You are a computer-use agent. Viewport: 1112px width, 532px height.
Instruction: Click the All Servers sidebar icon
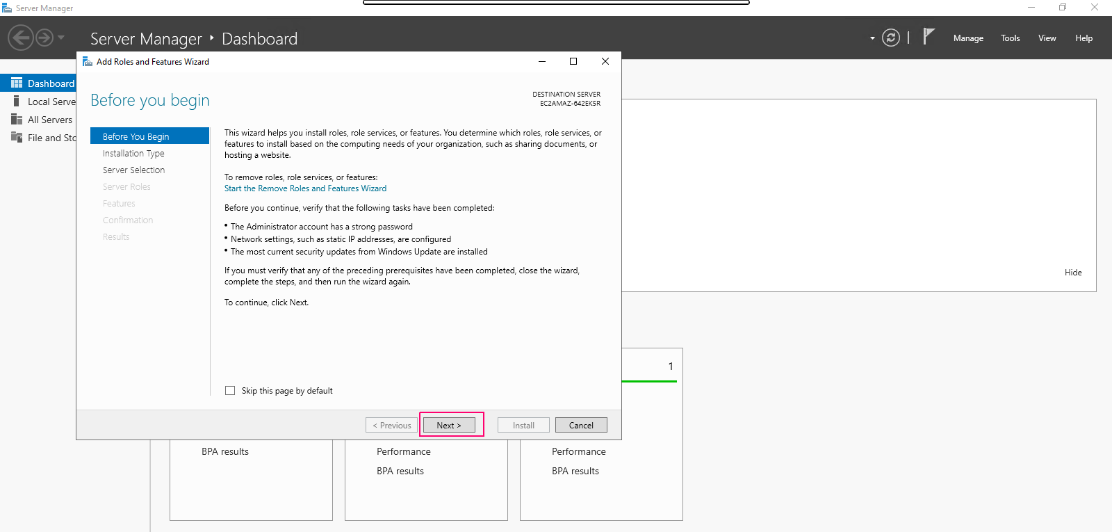(17, 119)
